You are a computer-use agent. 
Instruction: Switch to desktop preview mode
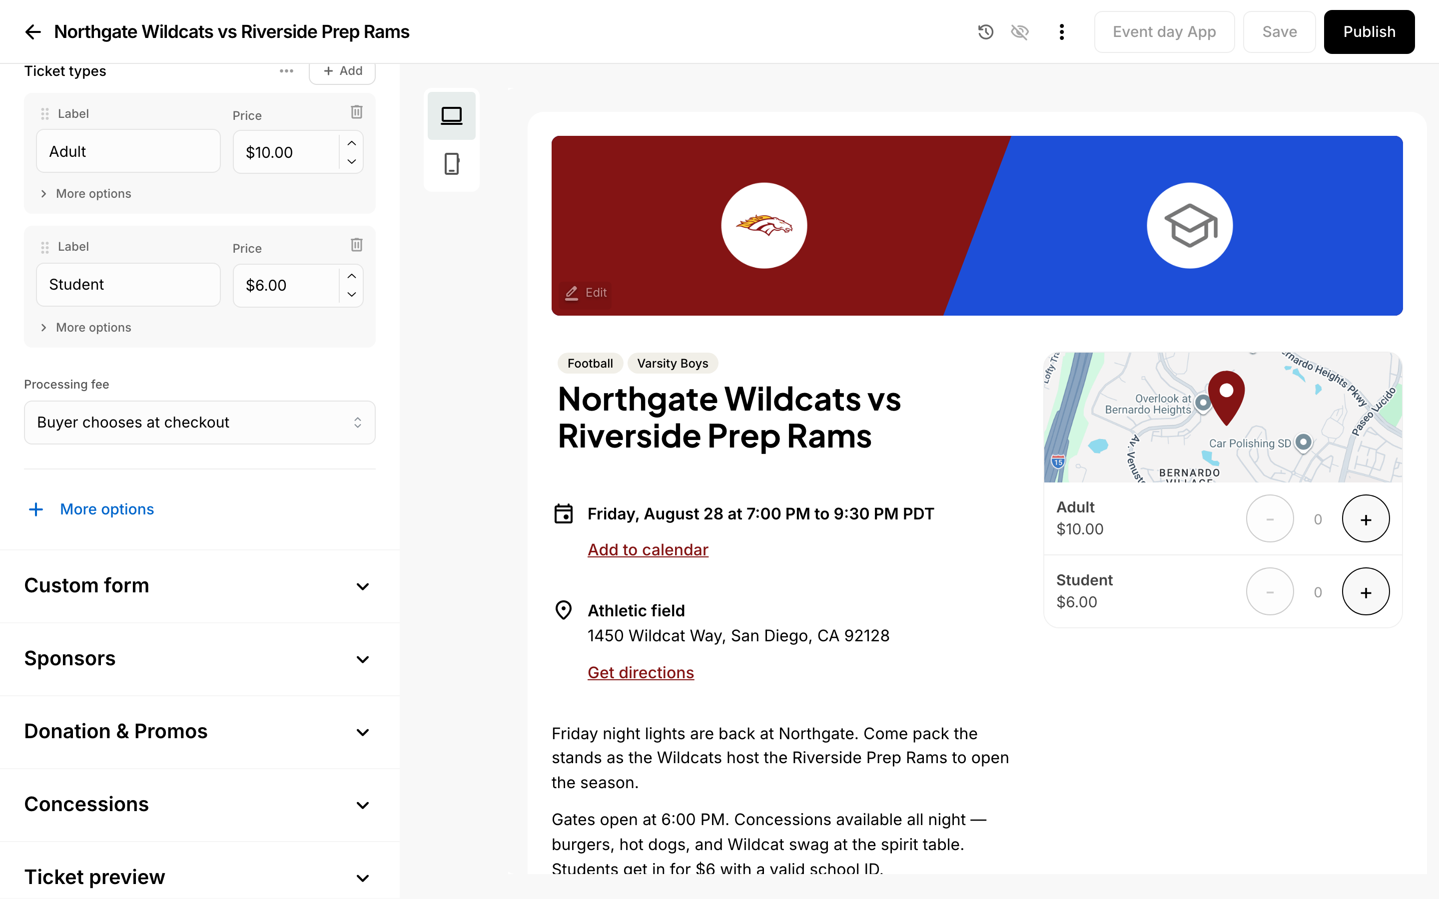point(451,115)
